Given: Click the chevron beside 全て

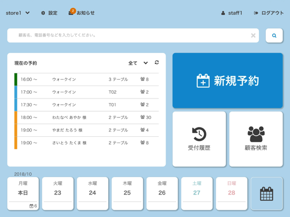Looking at the screenshot, I should coord(146,63).
